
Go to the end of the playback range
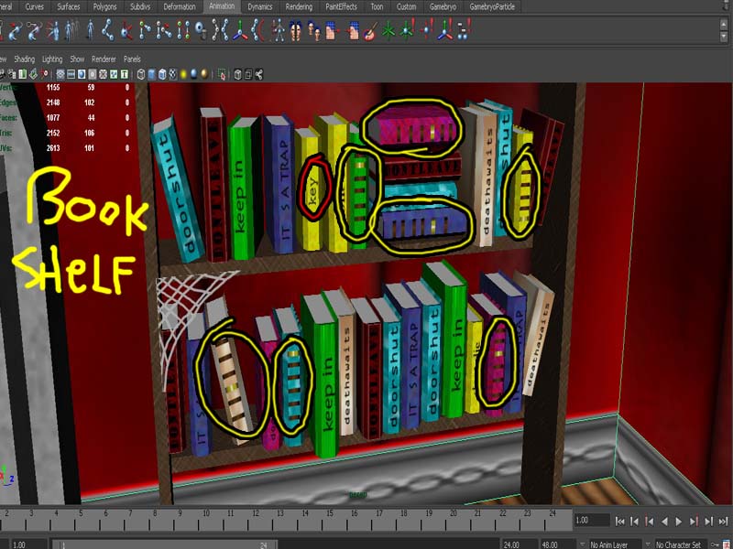(723, 521)
